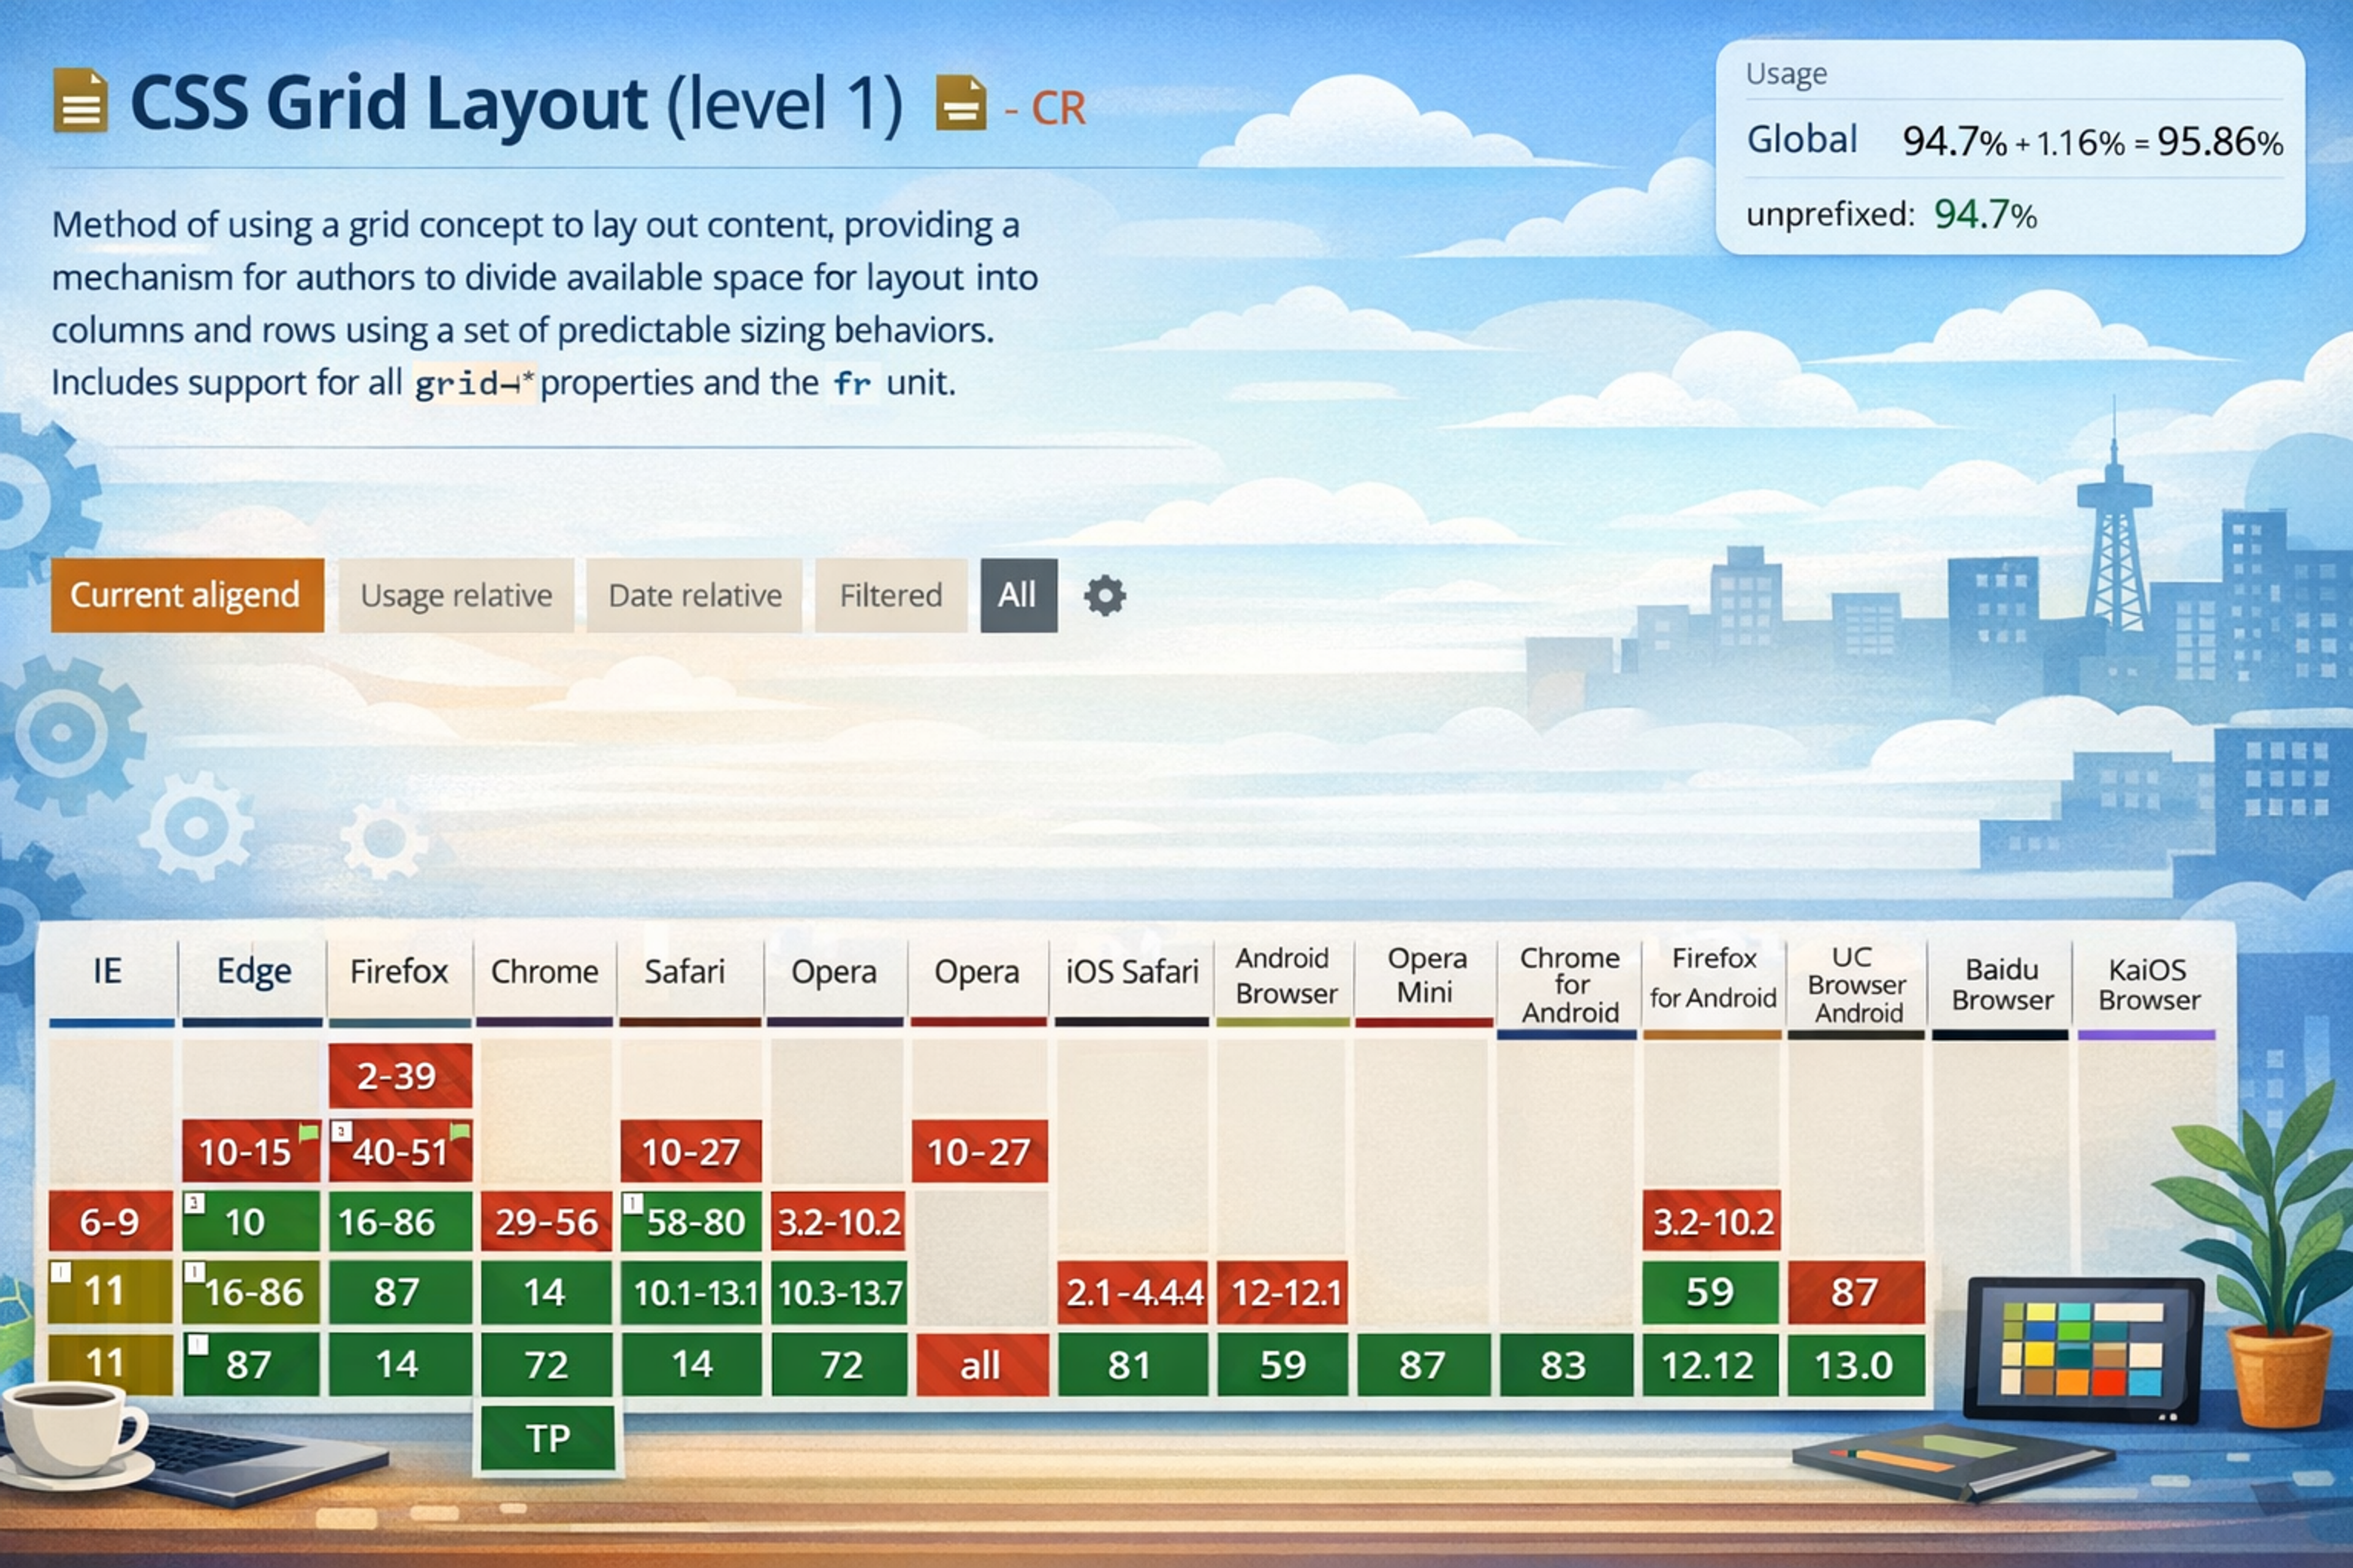Open the settings gear icon
Screen dimensions: 2353x1568
coord(1104,596)
